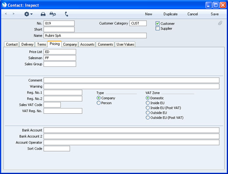Image resolution: width=228 pixels, height=174 pixels.
Task: Click the Warning field
Action: (x=132, y=87)
